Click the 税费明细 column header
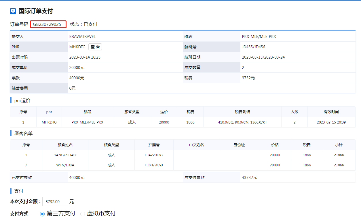The image size is (361, 220). 242,112
